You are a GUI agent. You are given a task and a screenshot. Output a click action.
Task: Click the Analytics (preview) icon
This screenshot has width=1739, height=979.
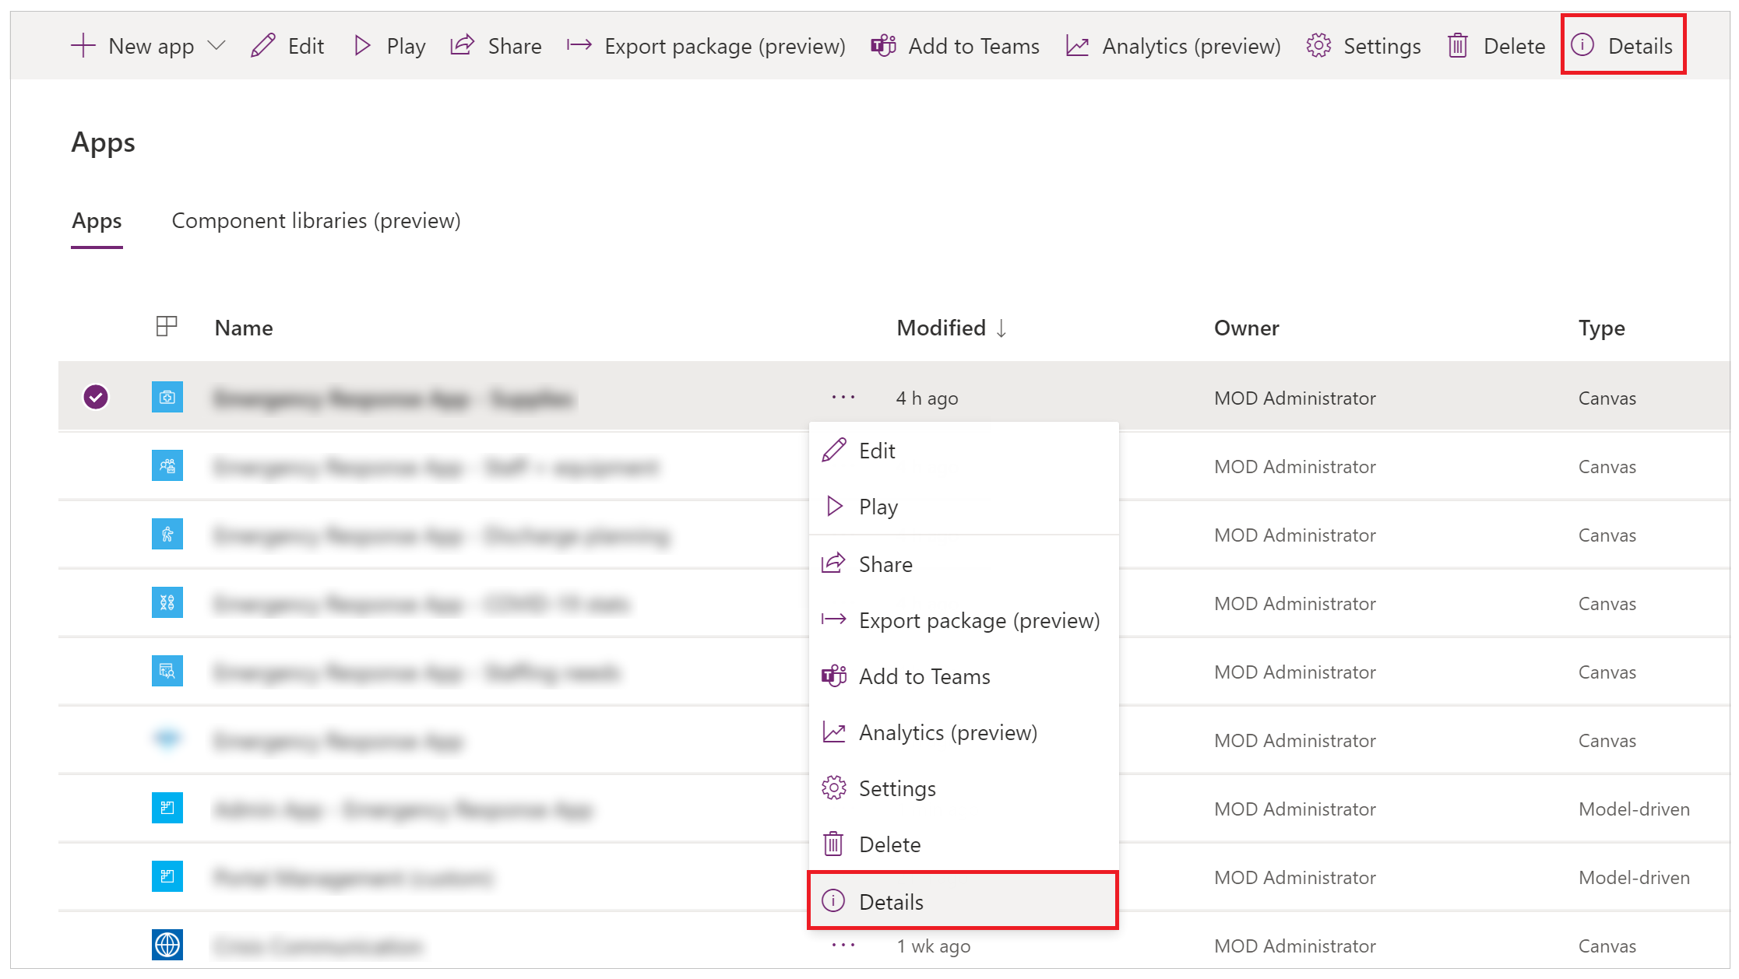[x=833, y=732]
